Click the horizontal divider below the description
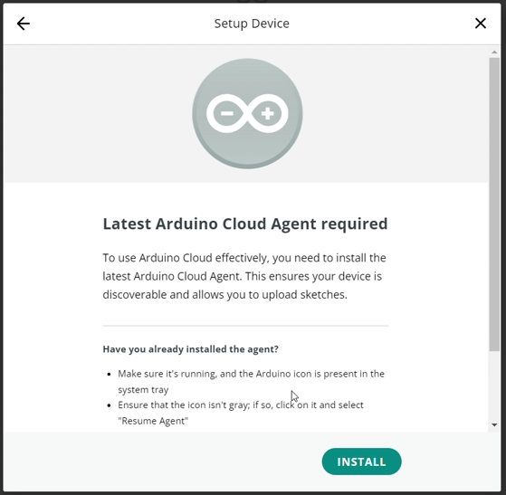This screenshot has width=506, height=495. coord(245,326)
